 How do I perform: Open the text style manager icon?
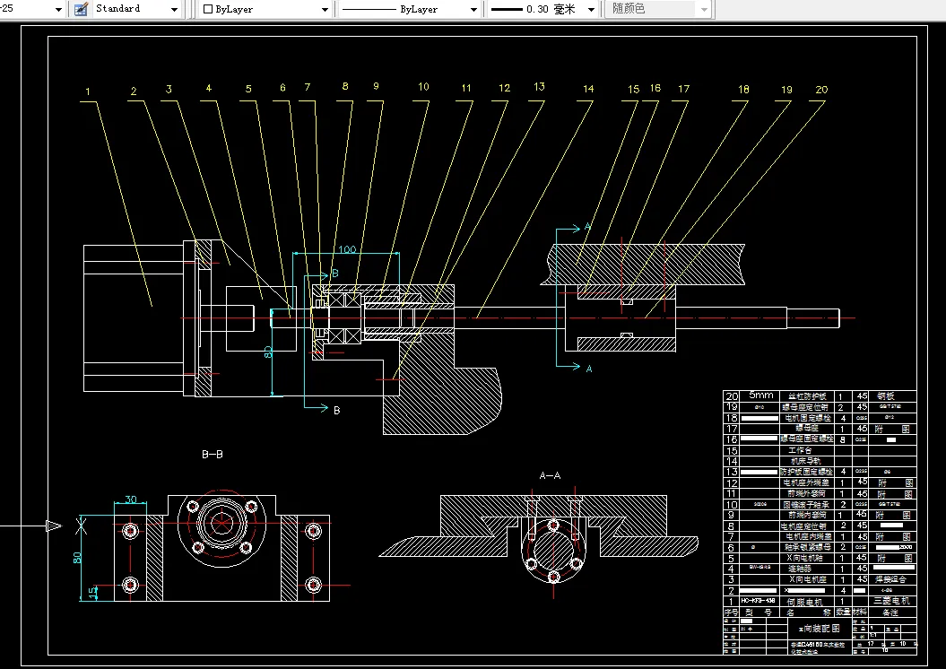(x=81, y=9)
